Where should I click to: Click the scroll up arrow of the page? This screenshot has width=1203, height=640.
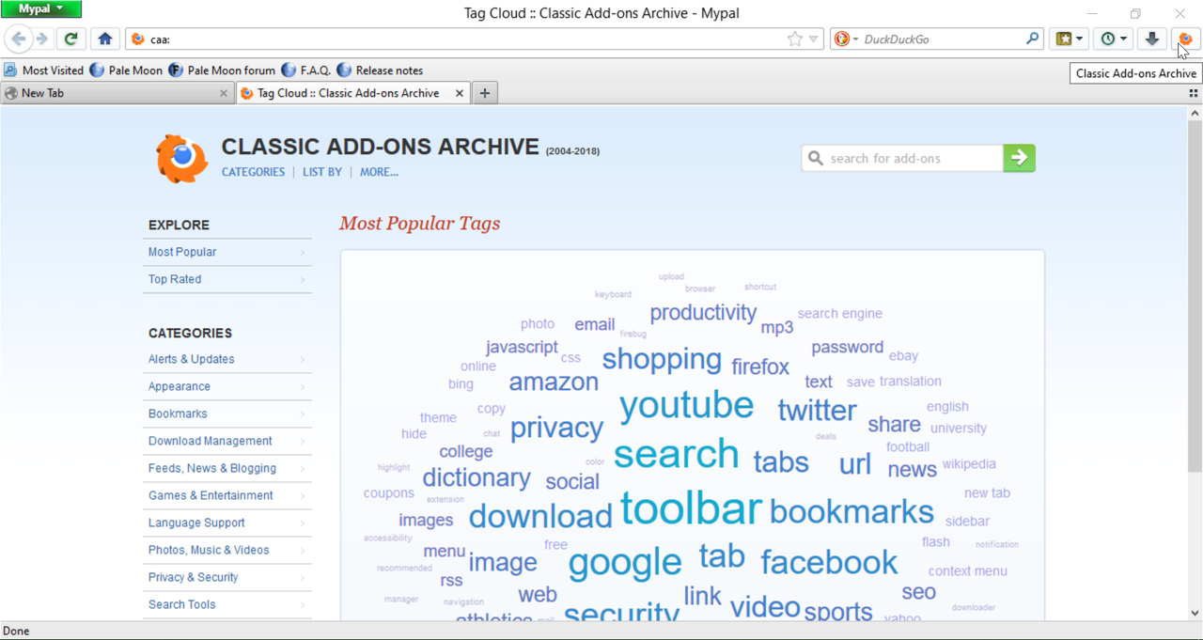(x=1195, y=113)
